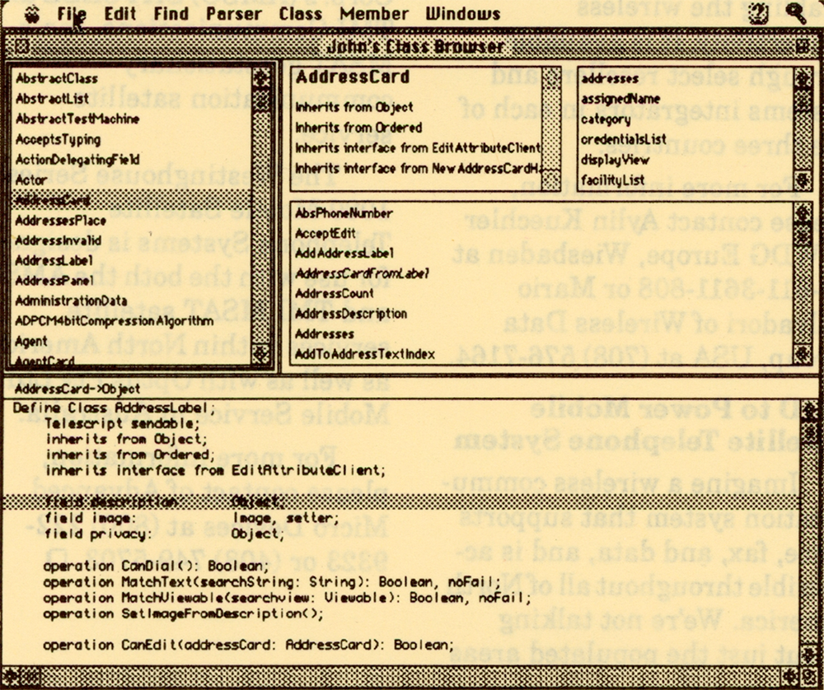Click 'Inherits from Ordered' line
The width and height of the screenshot is (824, 690).
pyautogui.click(x=358, y=128)
